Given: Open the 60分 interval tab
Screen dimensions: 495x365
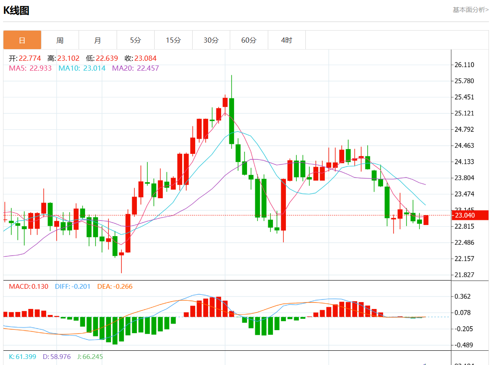Looking at the screenshot, I should pyautogui.click(x=249, y=40).
